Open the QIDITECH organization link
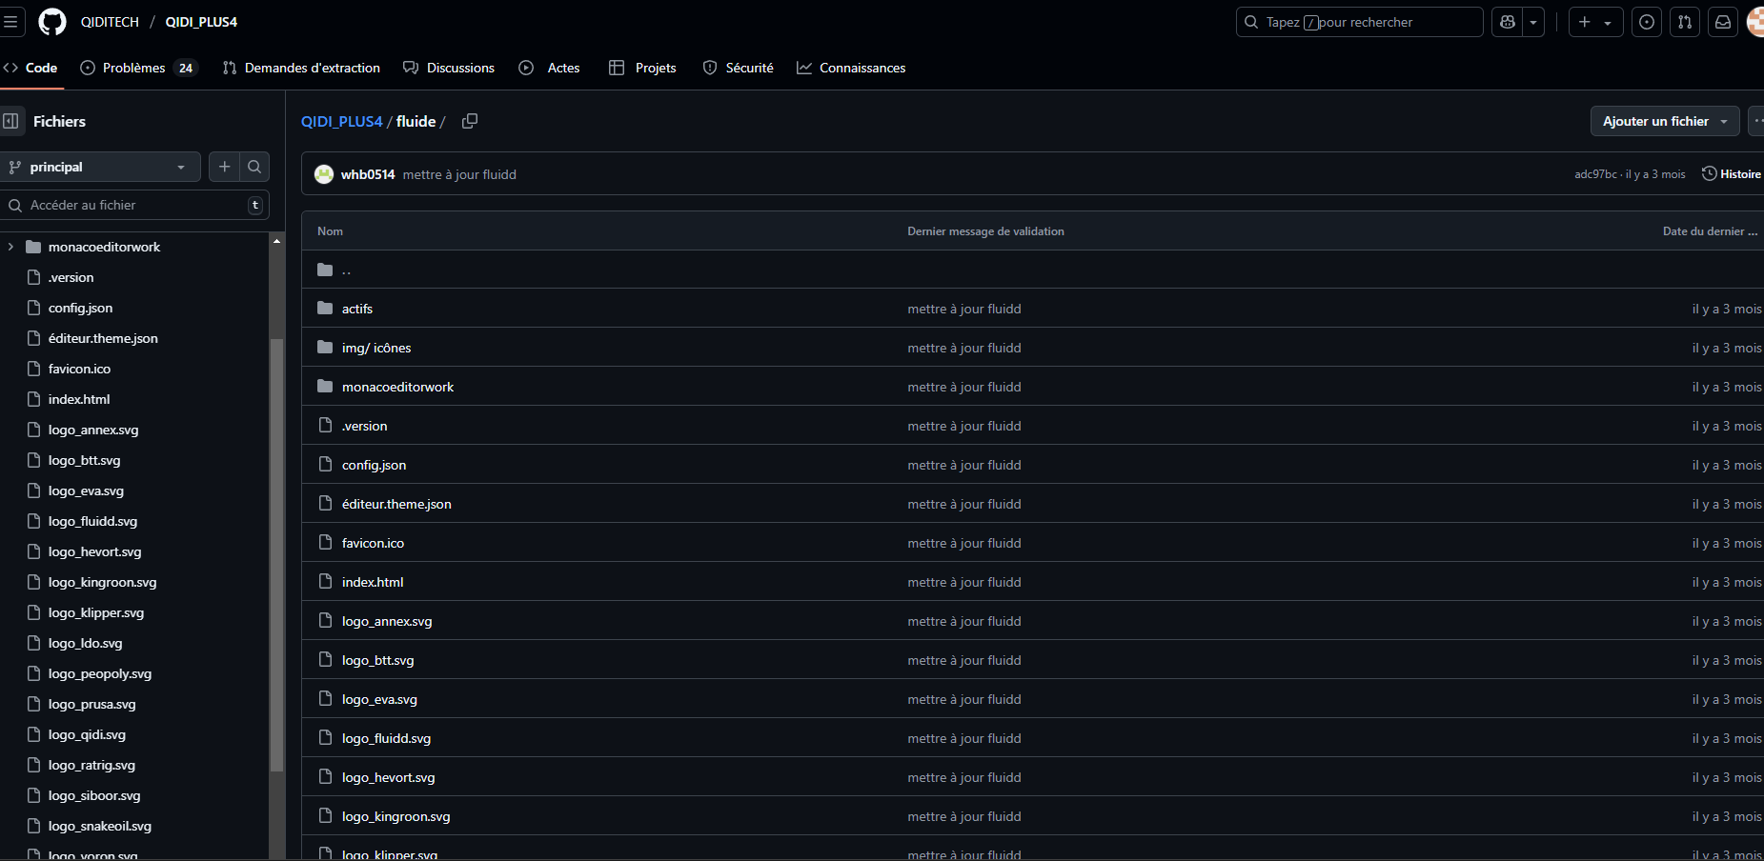The width and height of the screenshot is (1764, 861). coord(110,22)
